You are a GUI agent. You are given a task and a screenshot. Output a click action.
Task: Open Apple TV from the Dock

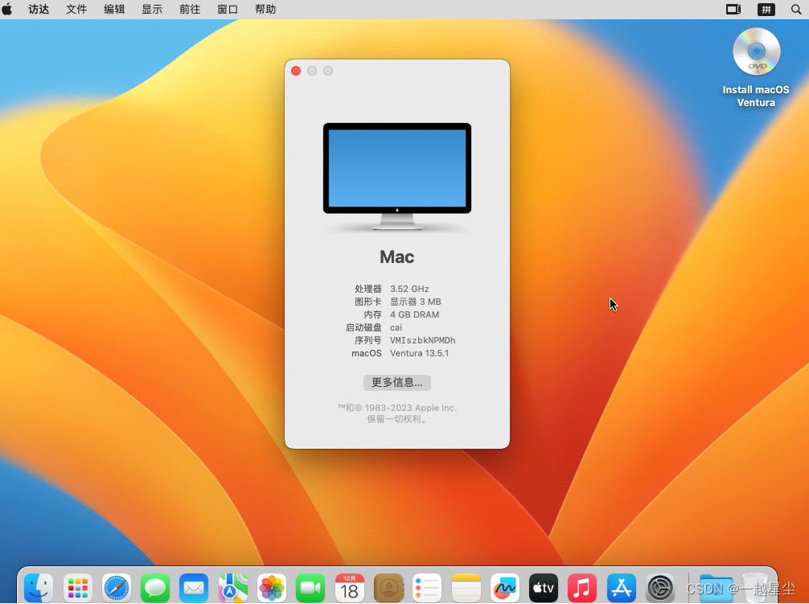pyautogui.click(x=543, y=587)
